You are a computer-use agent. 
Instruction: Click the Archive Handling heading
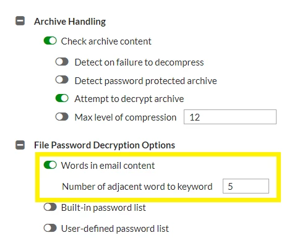(x=70, y=22)
